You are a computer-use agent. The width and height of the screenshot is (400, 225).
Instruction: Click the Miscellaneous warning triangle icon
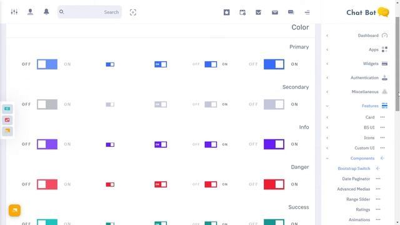tap(385, 92)
